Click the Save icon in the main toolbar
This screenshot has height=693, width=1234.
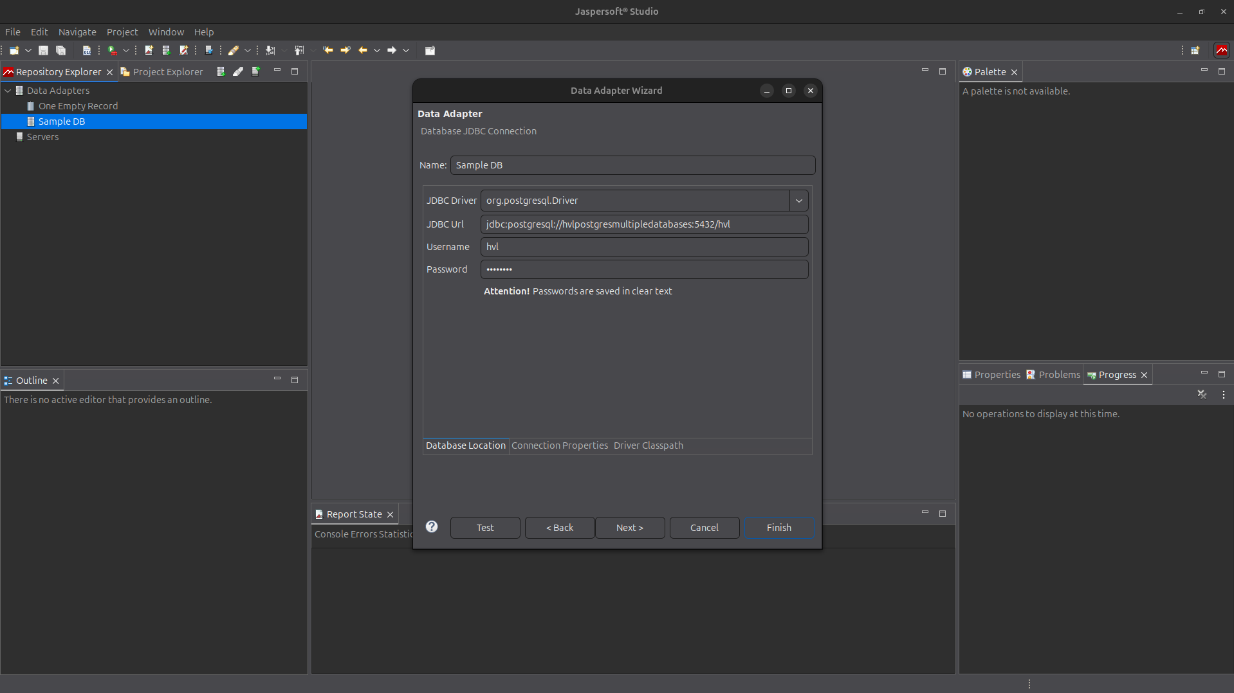coord(43,50)
